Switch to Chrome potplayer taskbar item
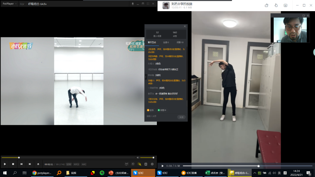The width and height of the screenshot is (315, 177). [42, 173]
